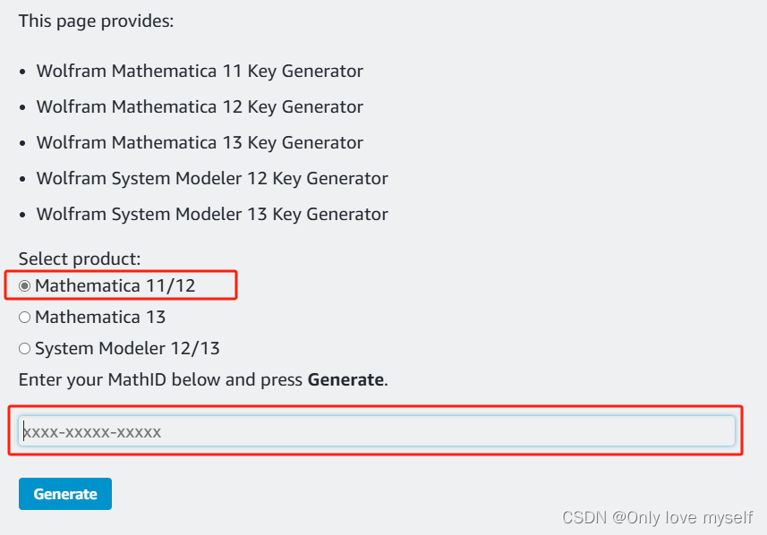767x535 pixels.
Task: Click the This page provides heading
Action: [x=96, y=21]
